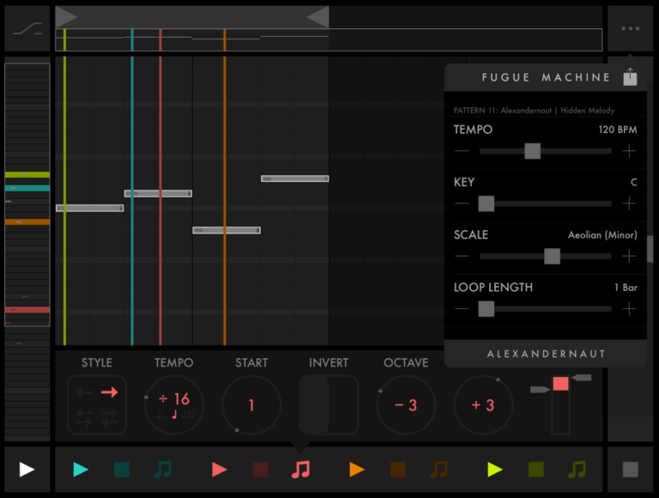Open orange playhead note settings

click(x=438, y=470)
